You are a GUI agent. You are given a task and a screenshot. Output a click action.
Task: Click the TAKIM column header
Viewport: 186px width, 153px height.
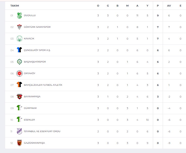[15, 6]
